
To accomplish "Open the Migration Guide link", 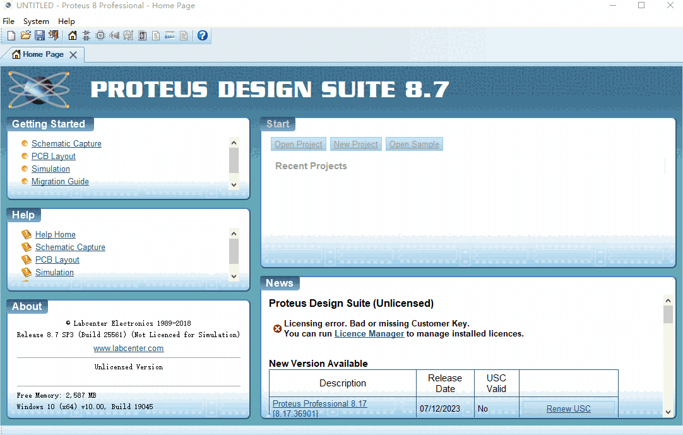I will (60, 182).
